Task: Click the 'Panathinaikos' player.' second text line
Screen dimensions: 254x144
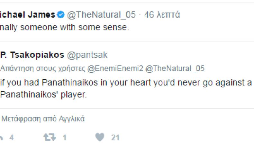Action: 43,95
